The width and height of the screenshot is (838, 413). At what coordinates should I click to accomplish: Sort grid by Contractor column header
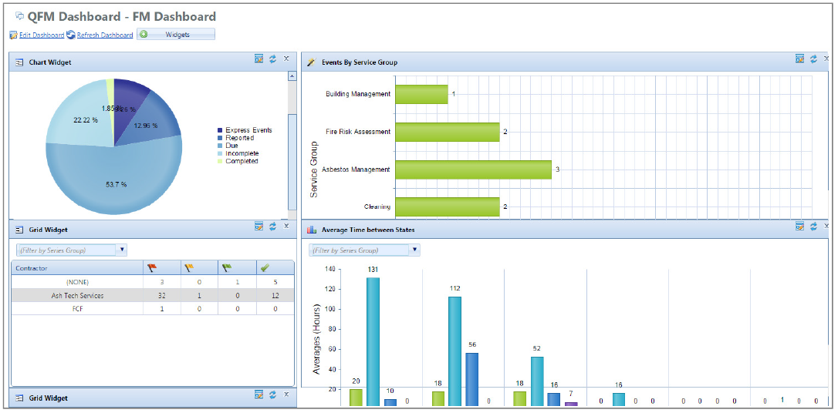(77, 268)
